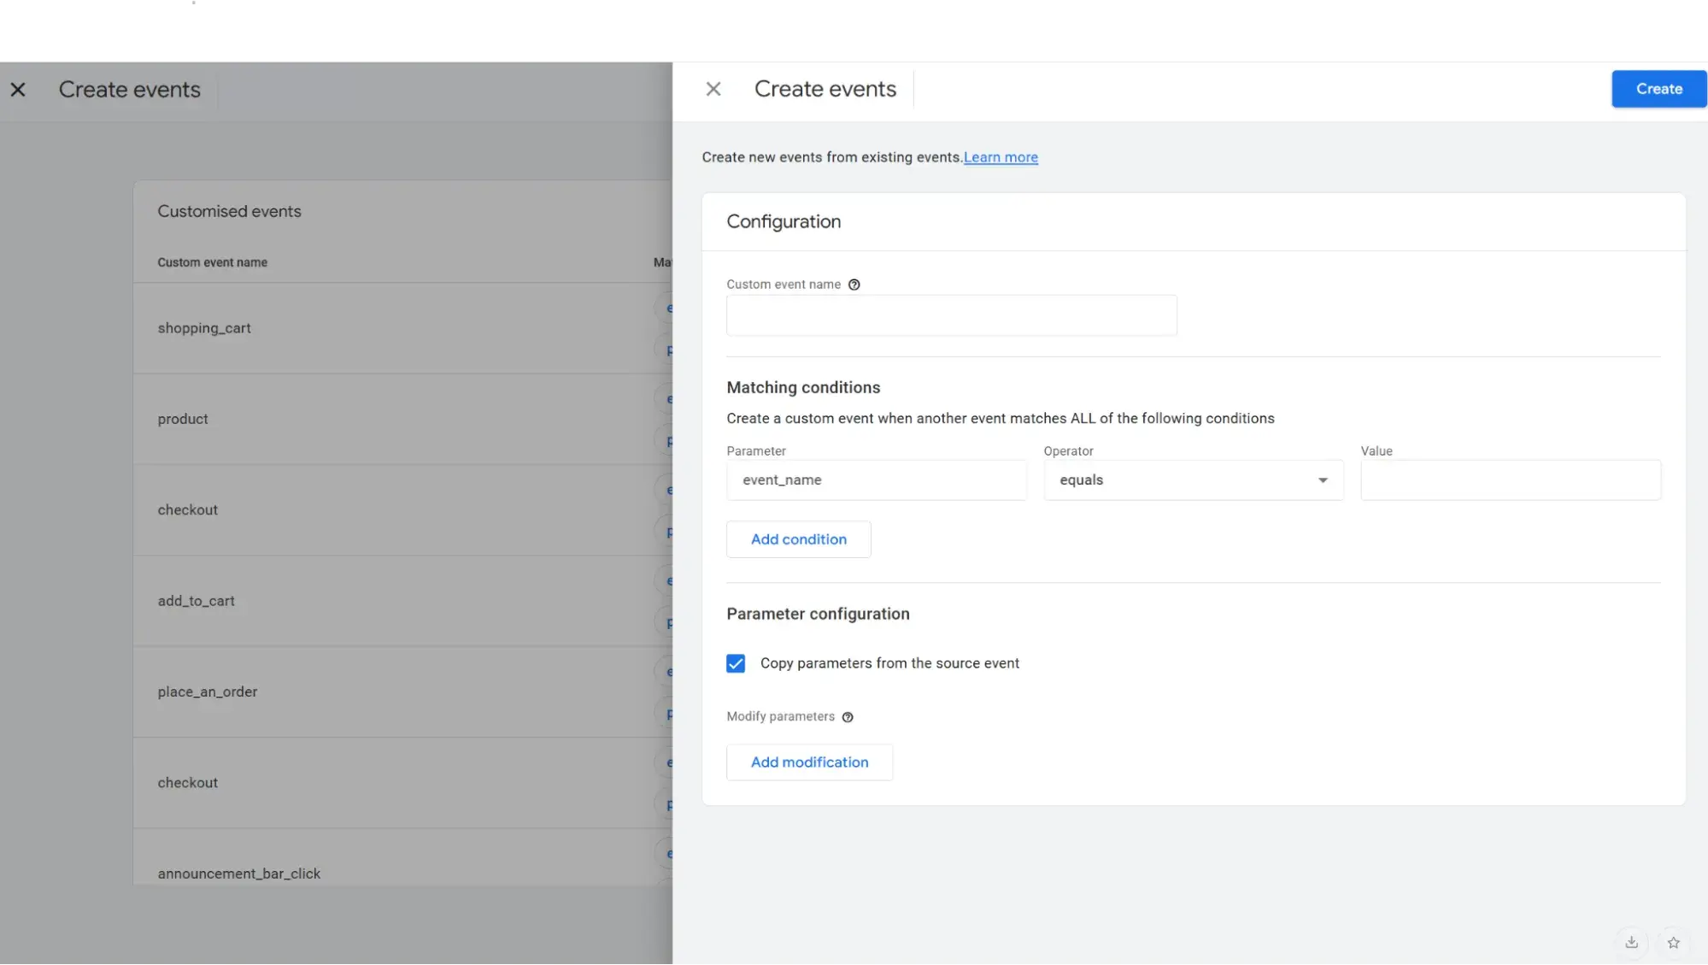Image resolution: width=1708 pixels, height=965 pixels.
Task: Select checkout from customised events list
Action: [x=188, y=509]
